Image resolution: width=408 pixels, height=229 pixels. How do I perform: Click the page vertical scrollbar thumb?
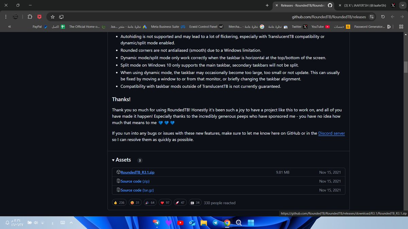[x=405, y=67]
